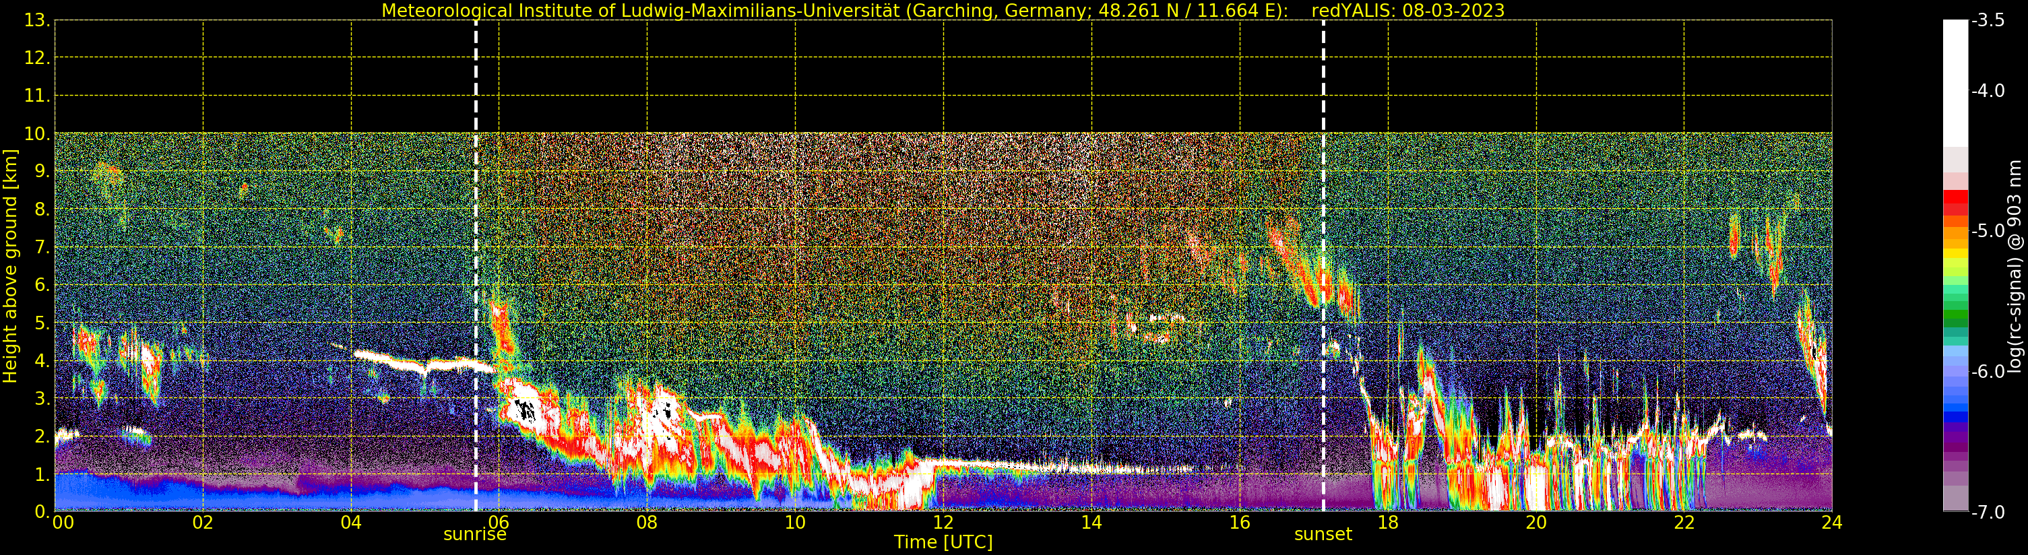Click the '6.' height tick label

[x=42, y=285]
